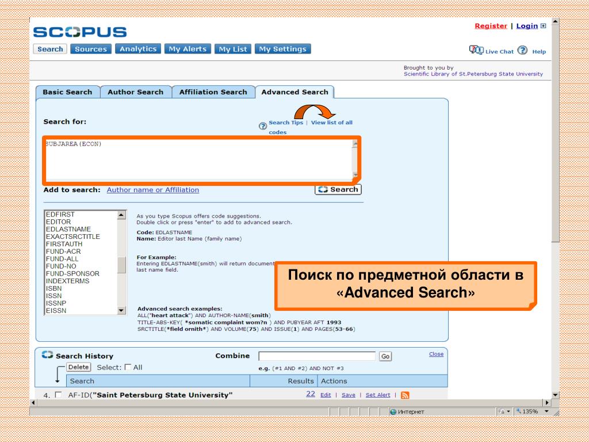The width and height of the screenshot is (589, 442).
Task: Click the 135% zoom level icon in the status bar
Action: (x=519, y=411)
